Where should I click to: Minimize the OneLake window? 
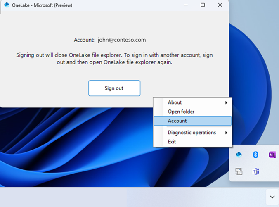(186, 5)
